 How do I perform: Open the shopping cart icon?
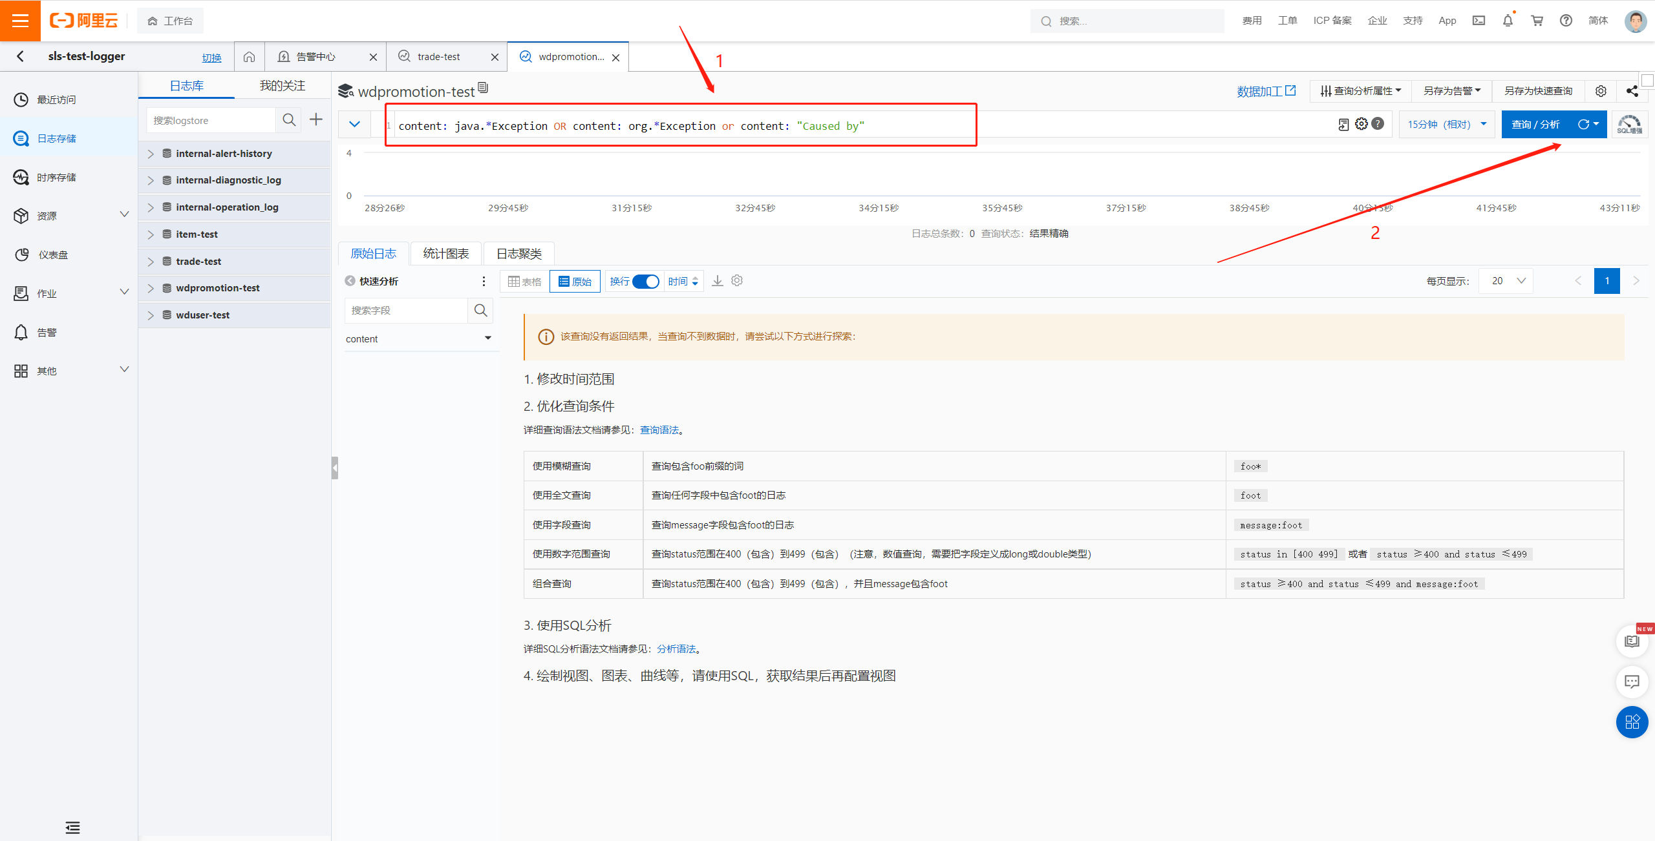tap(1537, 21)
